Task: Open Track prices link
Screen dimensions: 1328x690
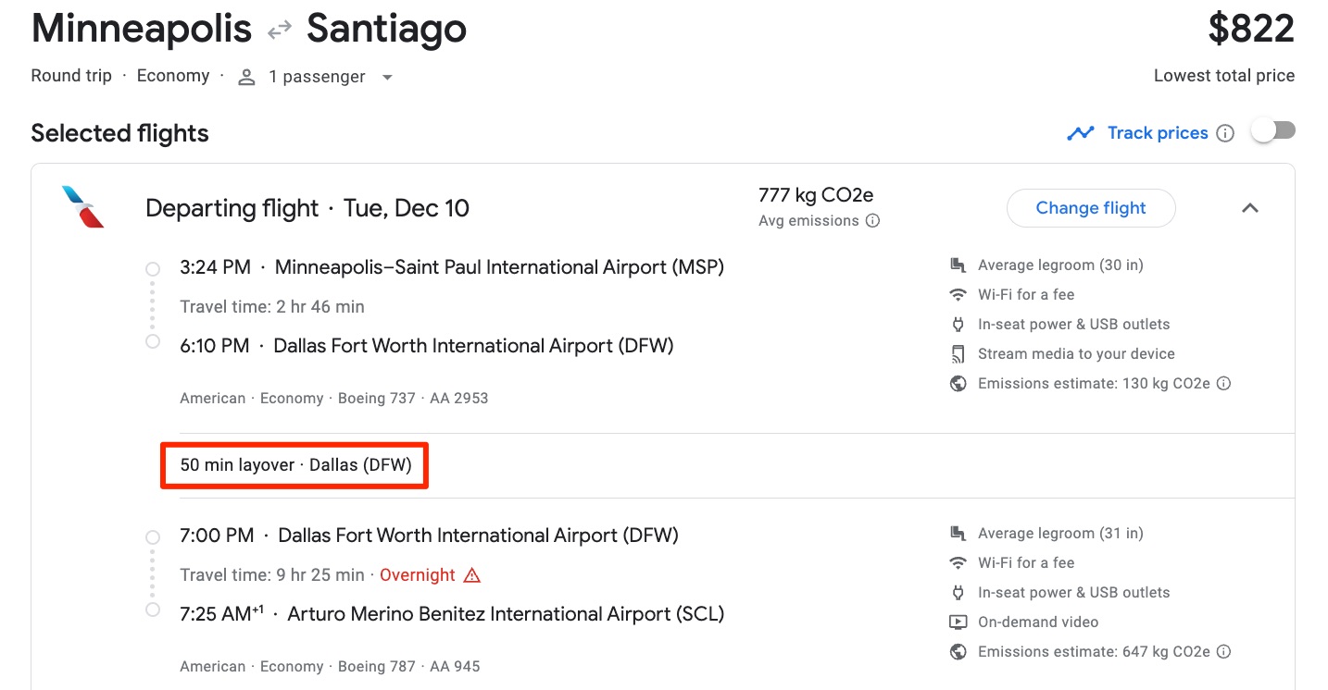Action: [1158, 132]
